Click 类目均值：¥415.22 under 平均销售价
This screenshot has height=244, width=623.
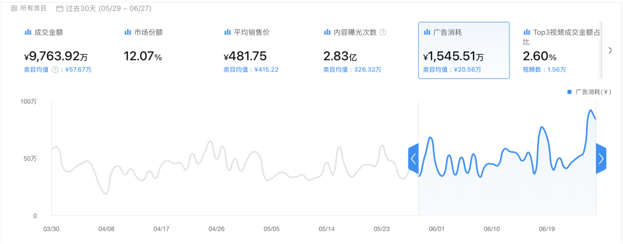point(251,70)
